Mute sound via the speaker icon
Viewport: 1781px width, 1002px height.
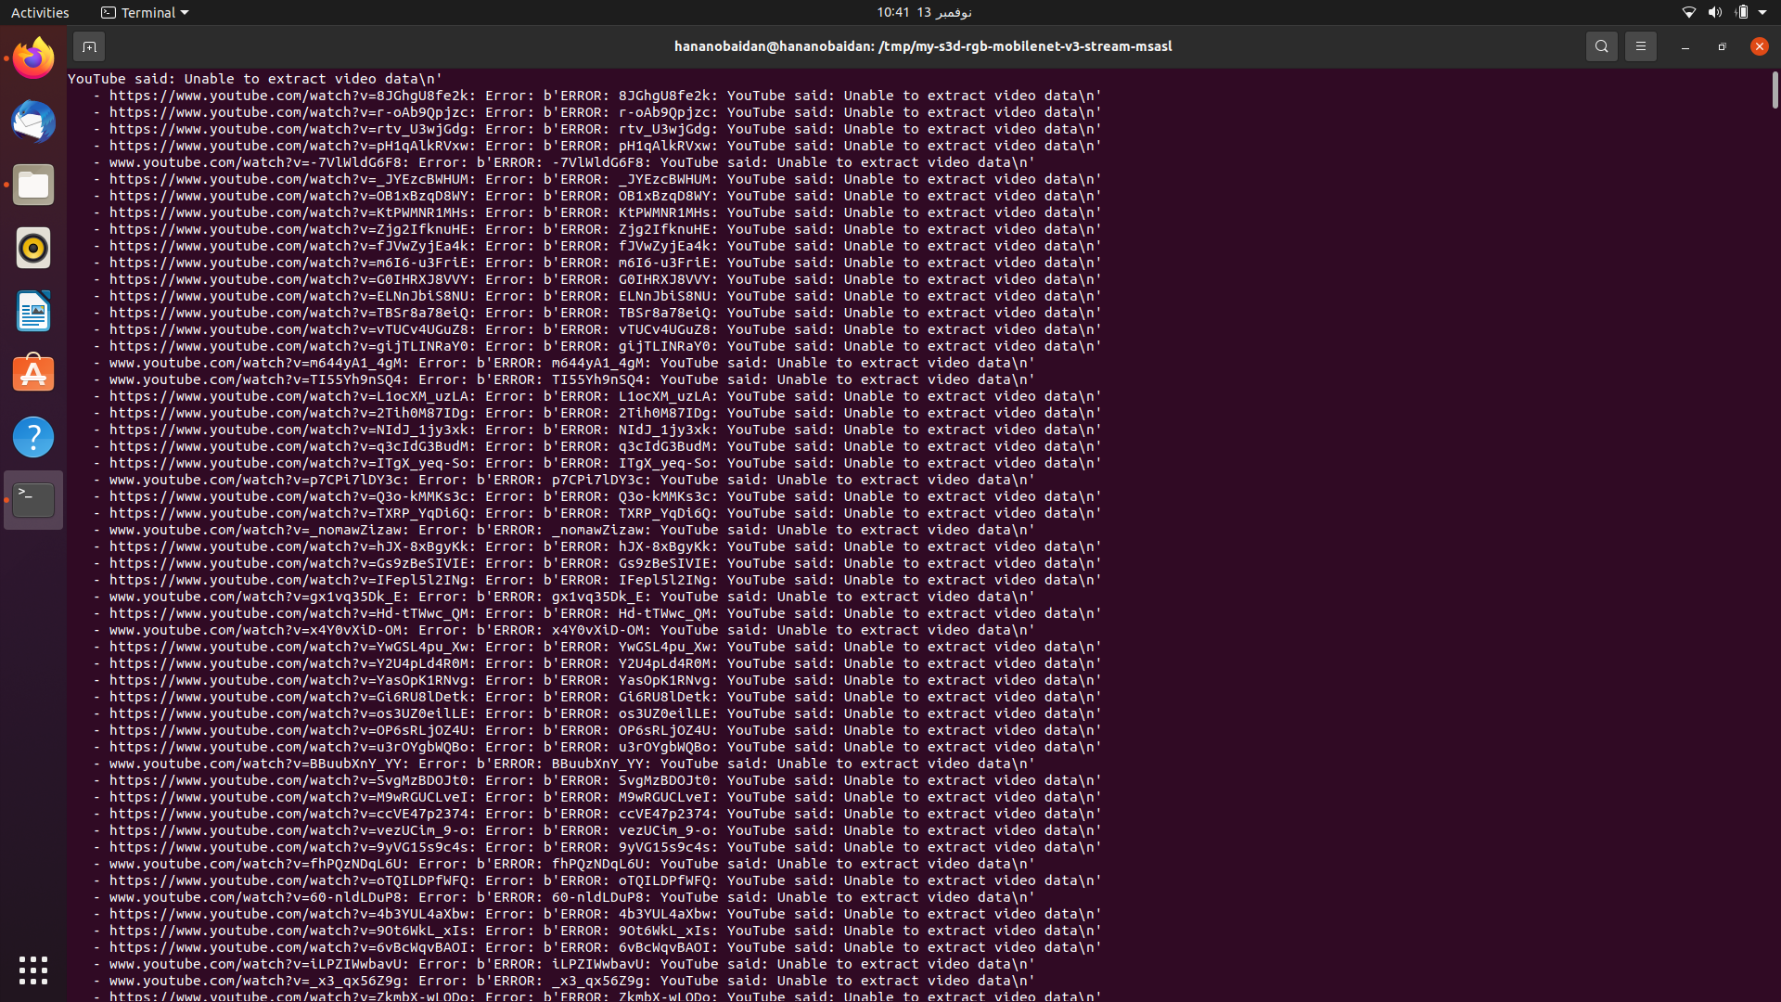[1714, 12]
